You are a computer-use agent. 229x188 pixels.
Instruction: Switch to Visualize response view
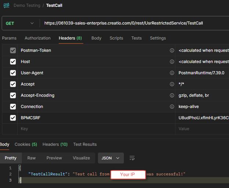[x=81, y=158]
